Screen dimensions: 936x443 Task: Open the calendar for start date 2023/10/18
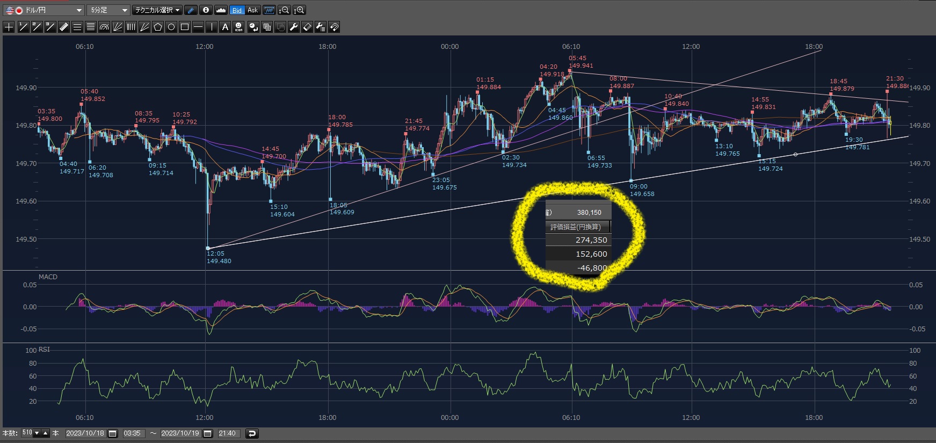(x=113, y=433)
